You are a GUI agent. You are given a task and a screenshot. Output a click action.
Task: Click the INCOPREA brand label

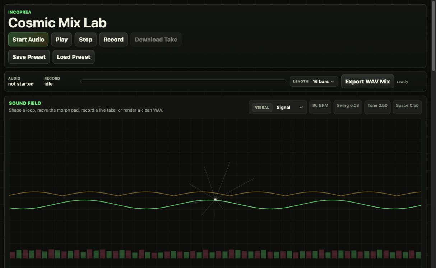pyautogui.click(x=20, y=12)
